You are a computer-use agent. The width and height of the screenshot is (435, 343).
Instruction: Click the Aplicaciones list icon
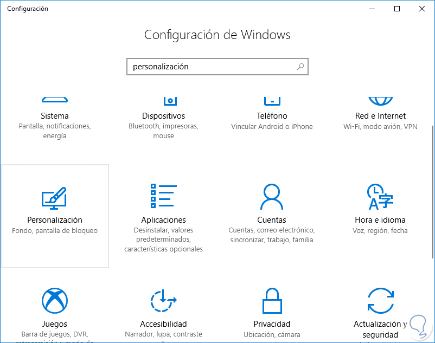(163, 196)
